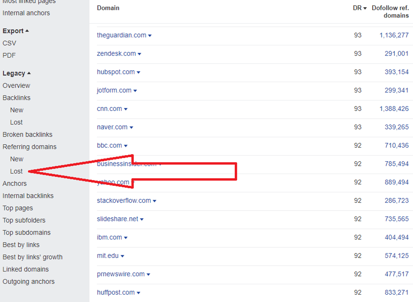Open Best by links' growth report
413x302 pixels.
click(x=33, y=257)
